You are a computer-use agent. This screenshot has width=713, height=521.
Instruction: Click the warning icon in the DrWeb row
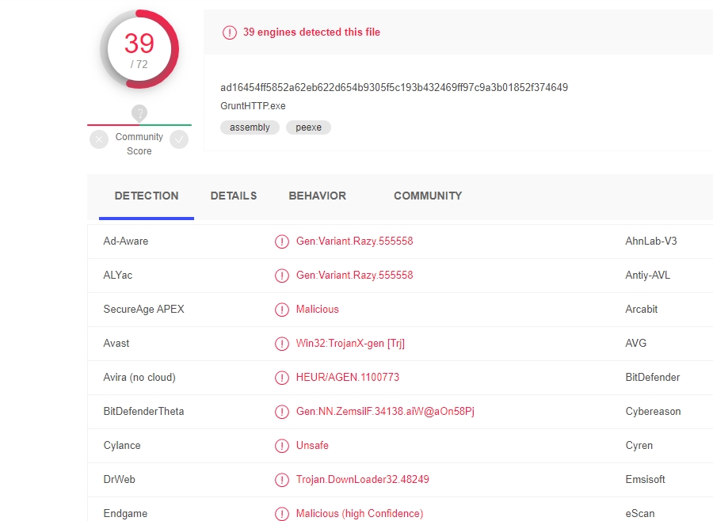click(281, 480)
